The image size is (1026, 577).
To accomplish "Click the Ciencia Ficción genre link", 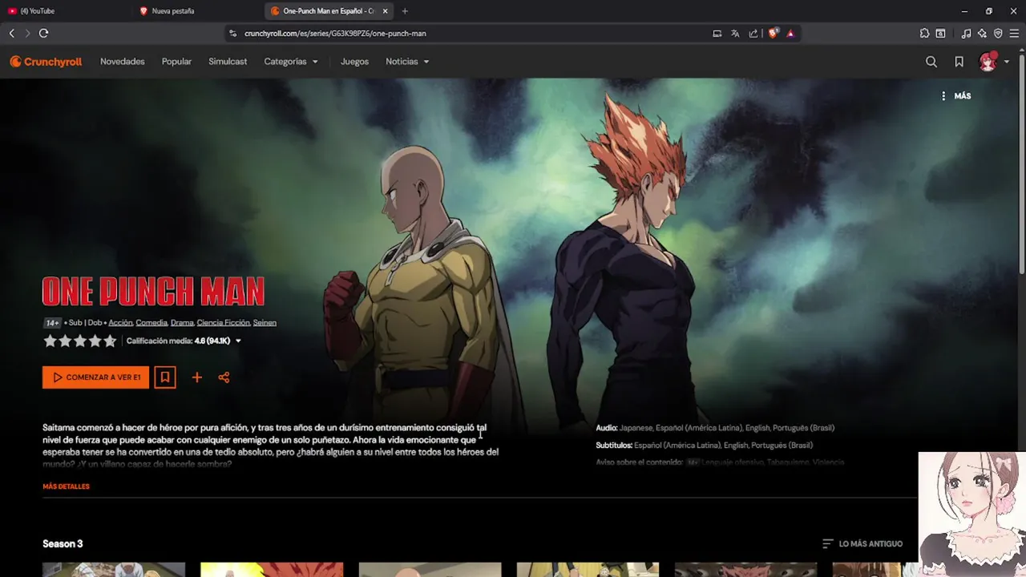I will click(x=224, y=323).
